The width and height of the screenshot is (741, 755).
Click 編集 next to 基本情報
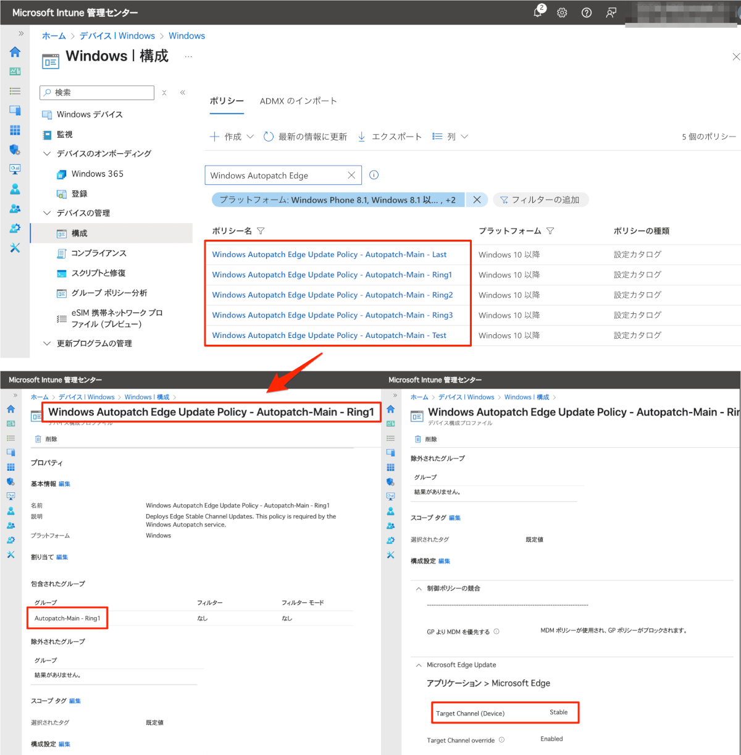pyautogui.click(x=64, y=484)
